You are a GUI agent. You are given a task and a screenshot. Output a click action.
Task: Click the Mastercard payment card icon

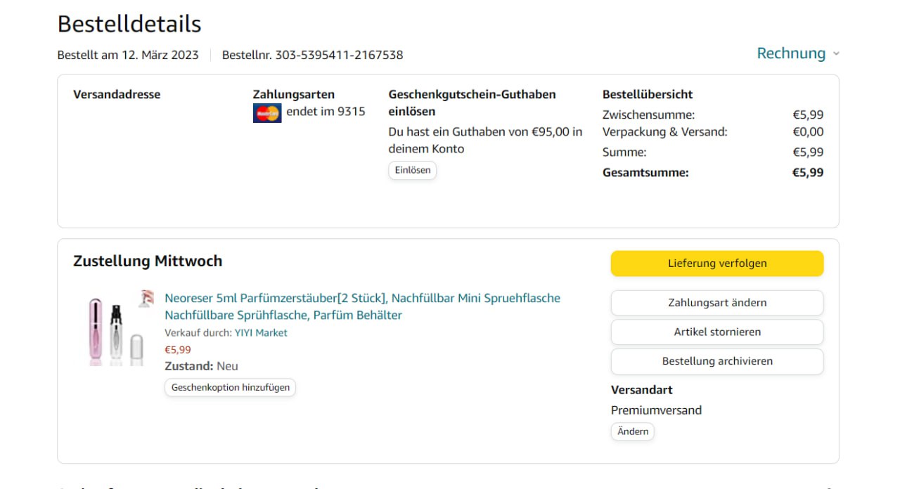[267, 113]
